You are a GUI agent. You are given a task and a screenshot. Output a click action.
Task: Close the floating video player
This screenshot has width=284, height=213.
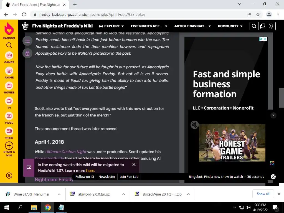(x=273, y=115)
